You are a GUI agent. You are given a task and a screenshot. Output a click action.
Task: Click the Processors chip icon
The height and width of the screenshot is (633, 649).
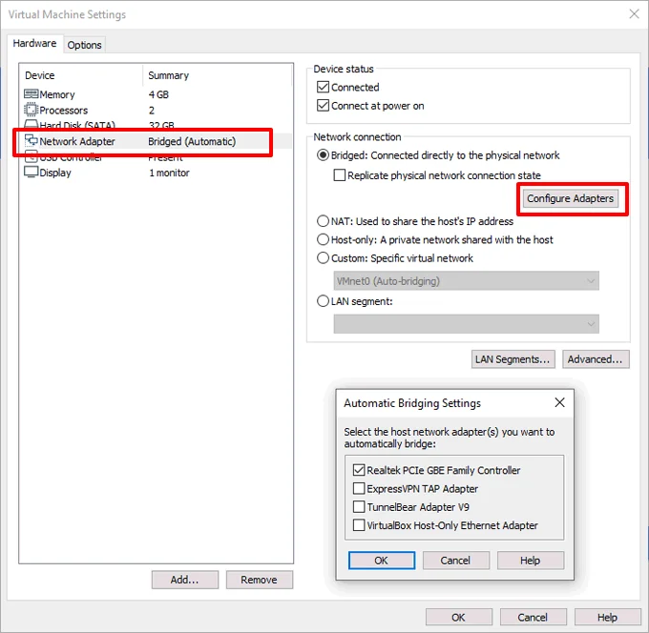pos(31,110)
